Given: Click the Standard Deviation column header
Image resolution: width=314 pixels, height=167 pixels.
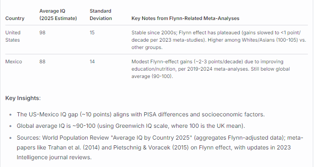Looking at the screenshot, I should click(x=101, y=15).
